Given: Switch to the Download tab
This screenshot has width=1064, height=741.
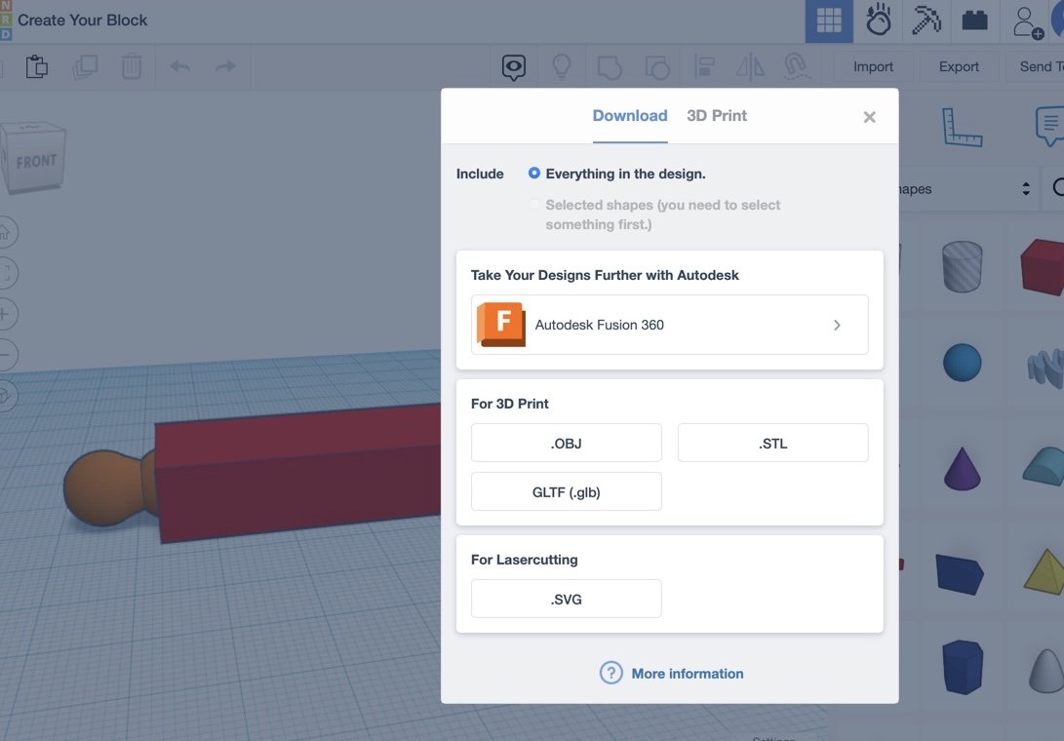Looking at the screenshot, I should tap(630, 116).
